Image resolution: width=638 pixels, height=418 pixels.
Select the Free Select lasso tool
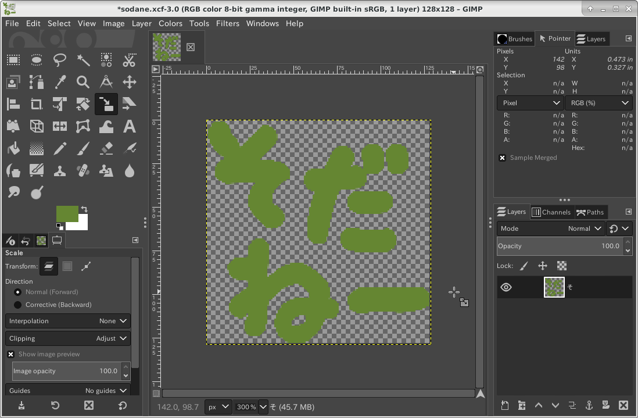pos(60,60)
